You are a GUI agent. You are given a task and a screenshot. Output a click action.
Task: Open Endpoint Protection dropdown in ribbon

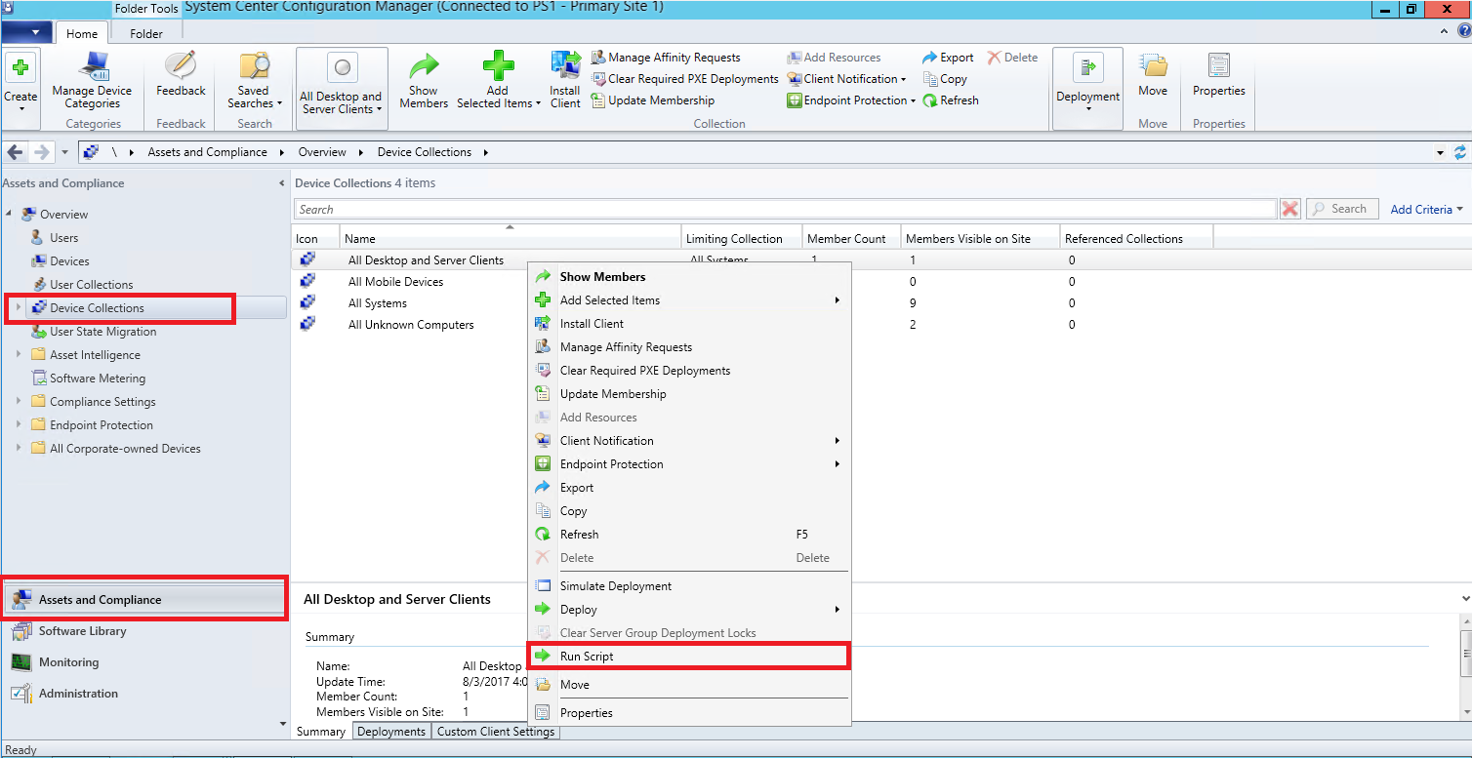[x=852, y=100]
